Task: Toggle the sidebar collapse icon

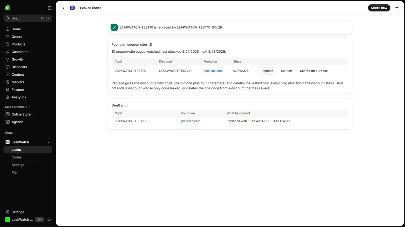Action: pos(49,8)
